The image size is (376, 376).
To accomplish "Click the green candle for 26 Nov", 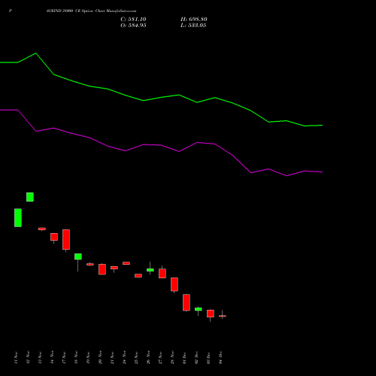I will pyautogui.click(x=150, y=270).
